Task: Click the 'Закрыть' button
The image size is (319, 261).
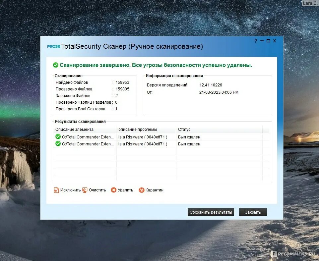Action: pyautogui.click(x=253, y=212)
